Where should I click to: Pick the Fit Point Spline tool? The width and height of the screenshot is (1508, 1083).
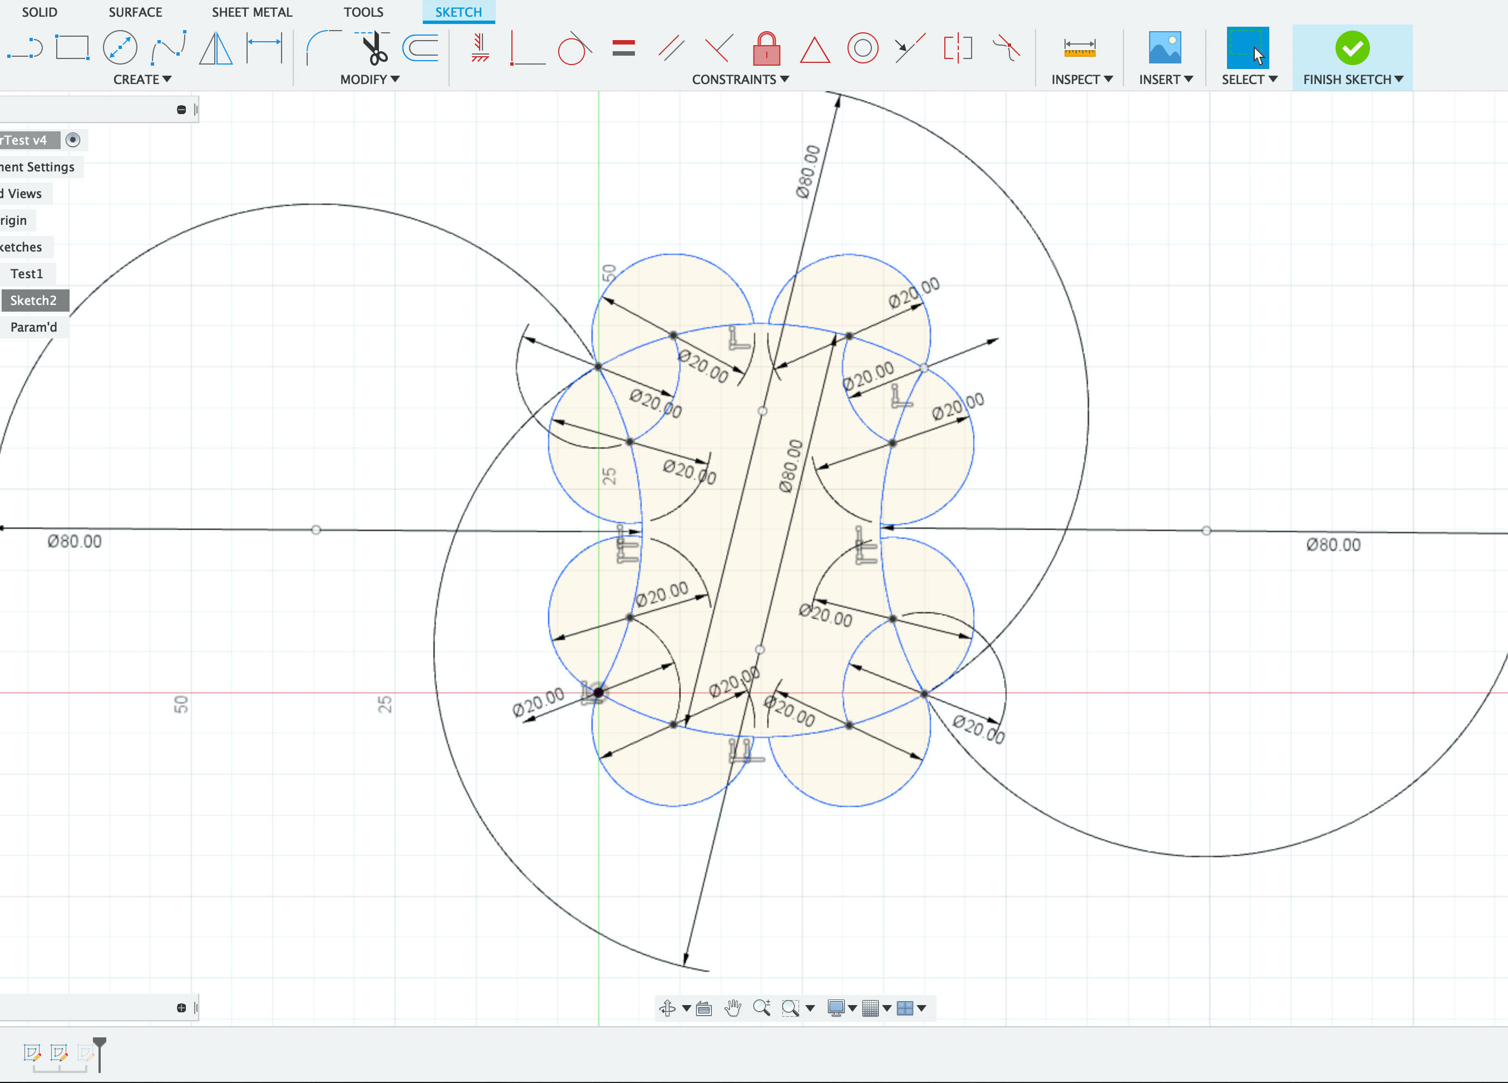pos(168,48)
